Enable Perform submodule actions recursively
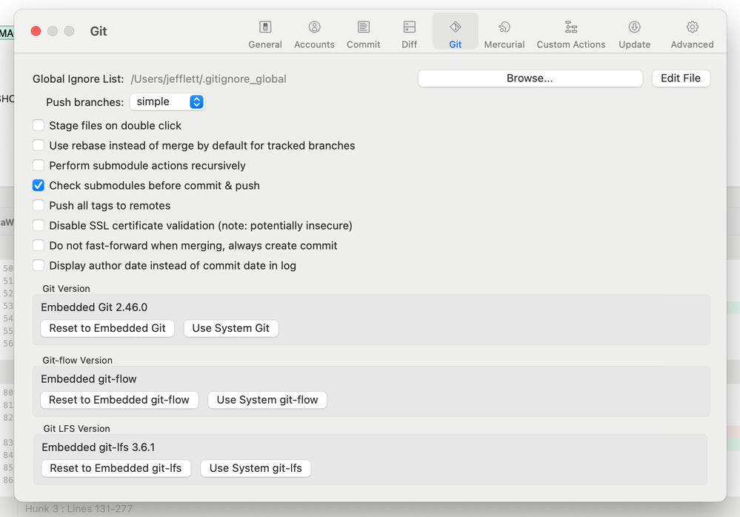 tap(39, 166)
